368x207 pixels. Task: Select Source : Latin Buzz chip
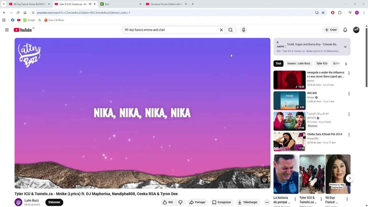[299, 64]
